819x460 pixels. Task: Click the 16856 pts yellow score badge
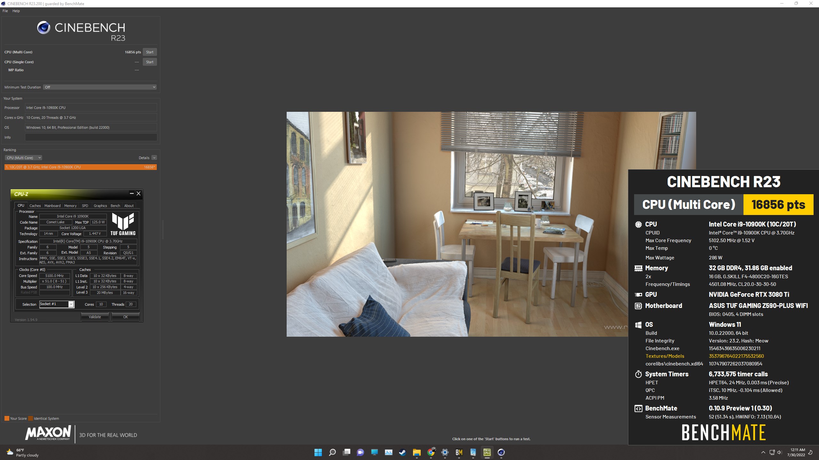click(778, 204)
